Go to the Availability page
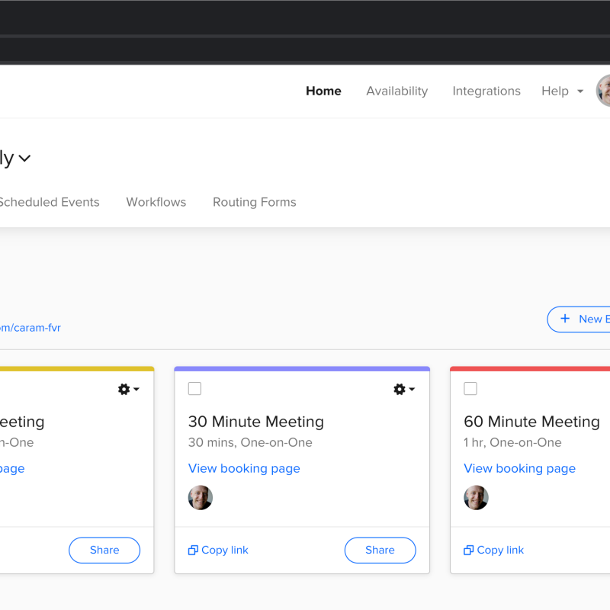Viewport: 610px width, 610px height. pyautogui.click(x=396, y=91)
